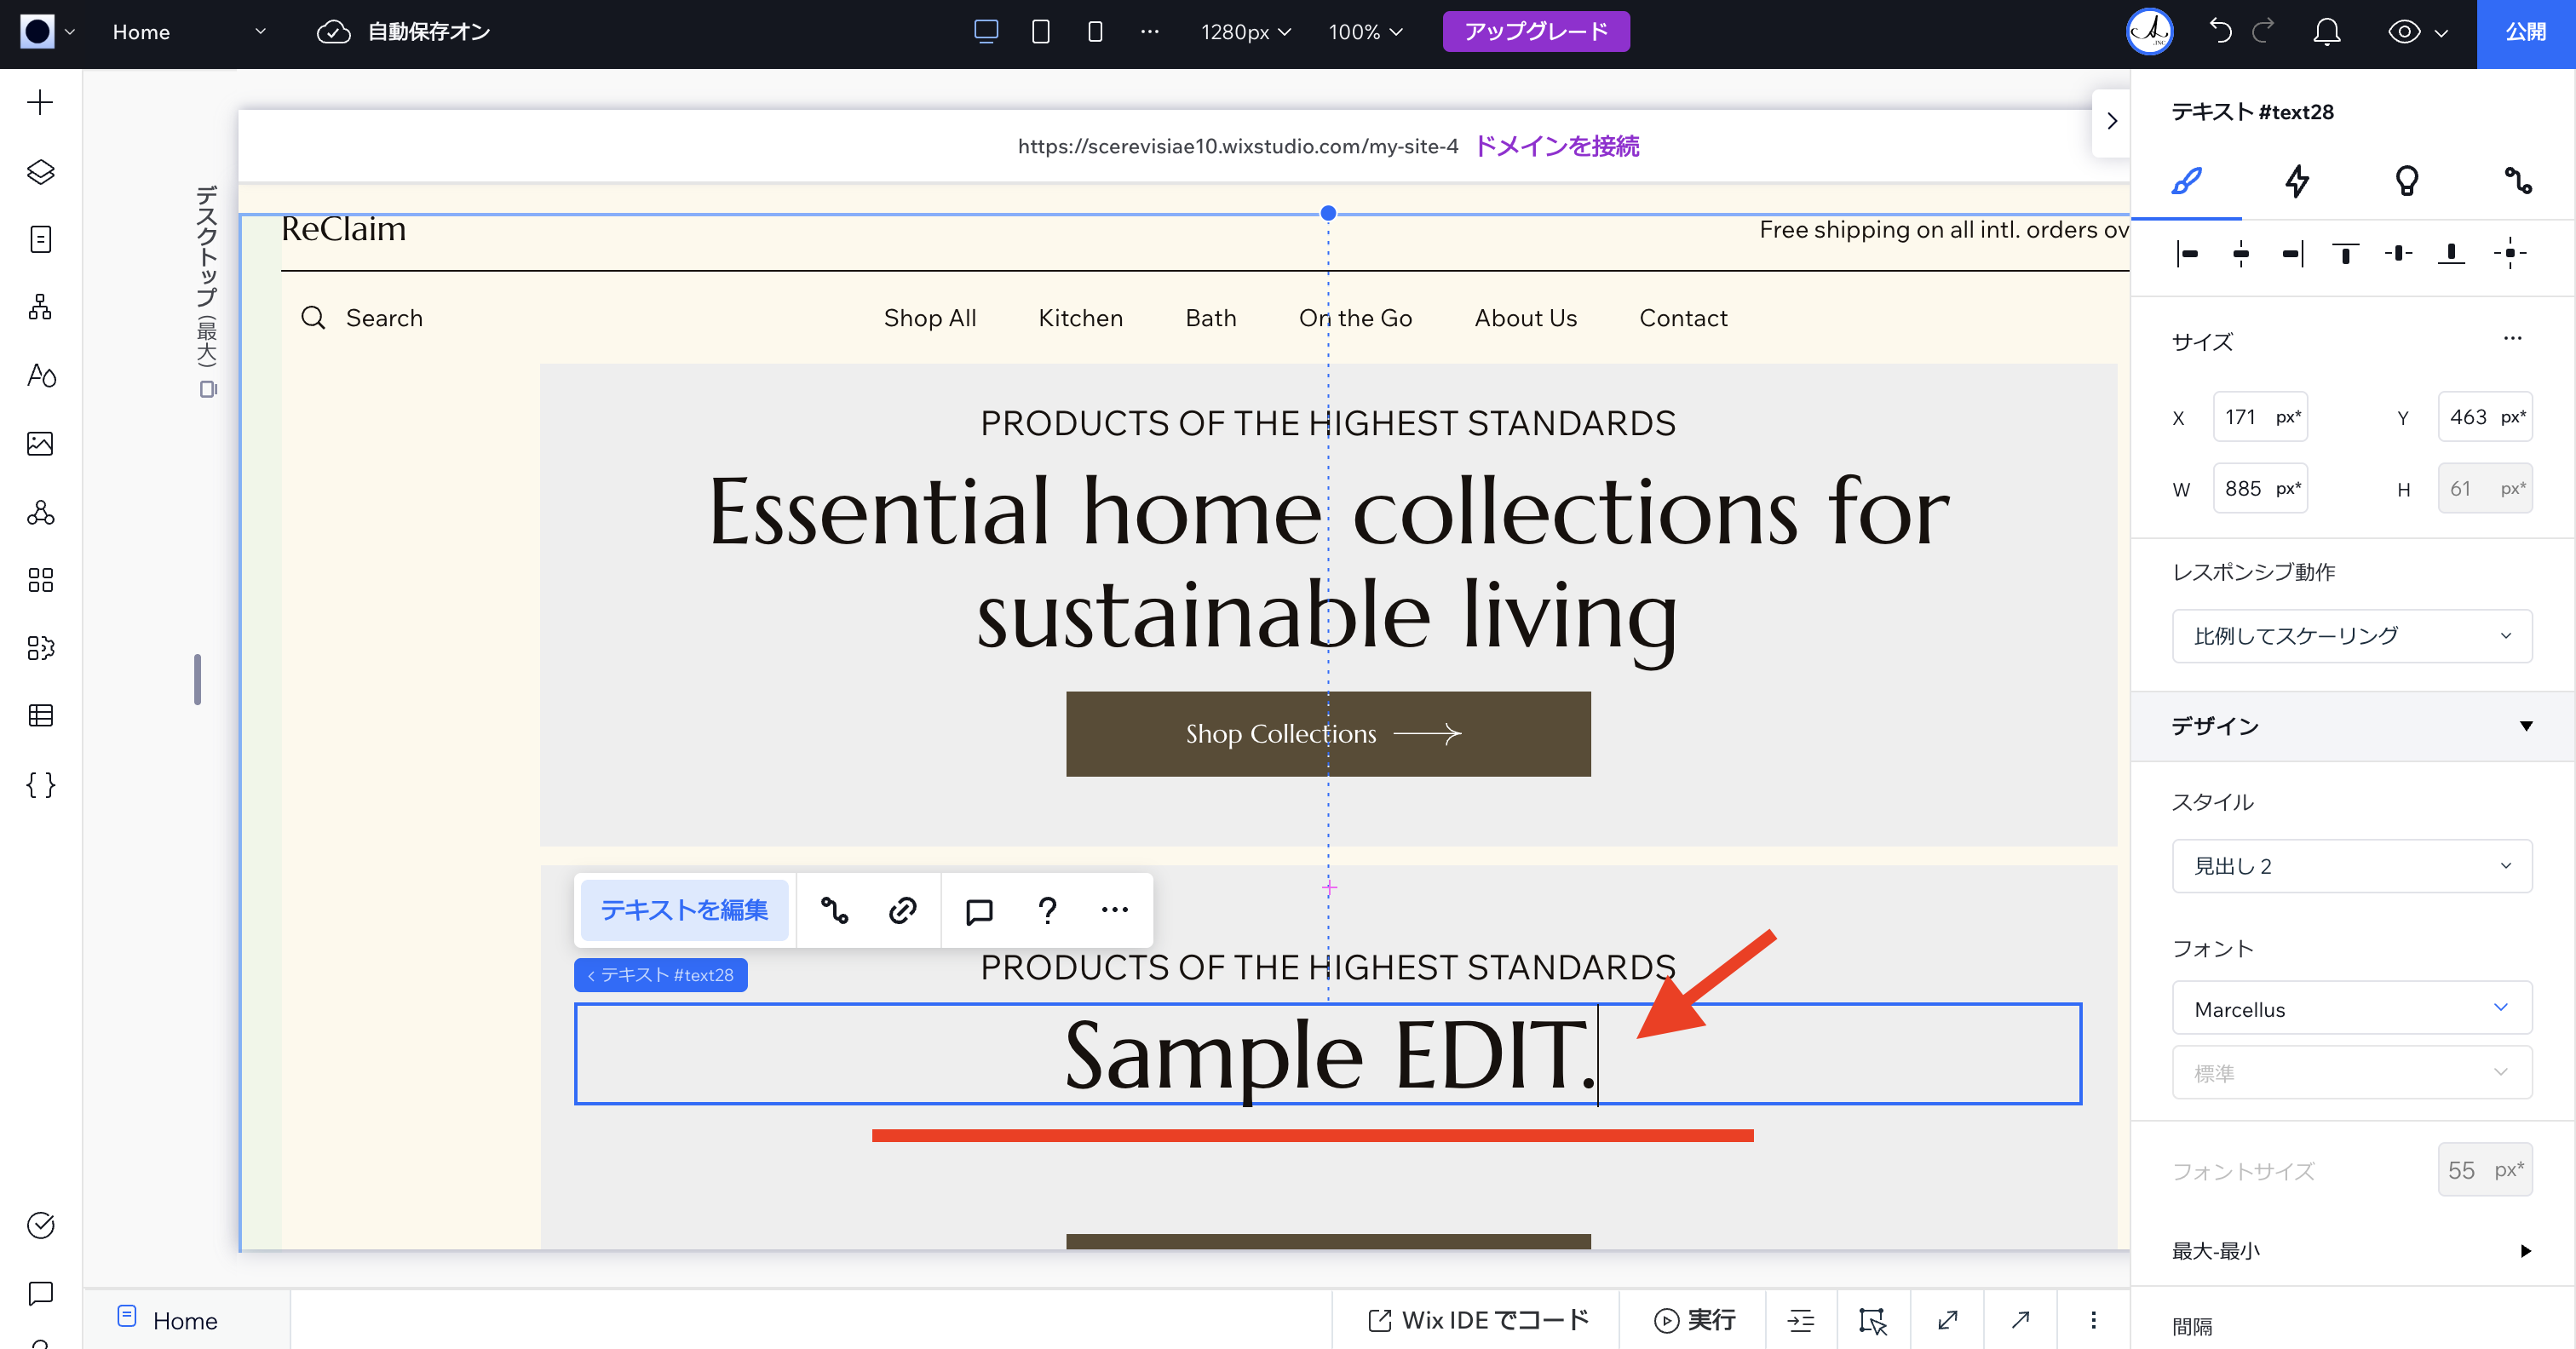Click the テキストを編集 button
Screen dimensions: 2576x1349
pyautogui.click(x=684, y=910)
